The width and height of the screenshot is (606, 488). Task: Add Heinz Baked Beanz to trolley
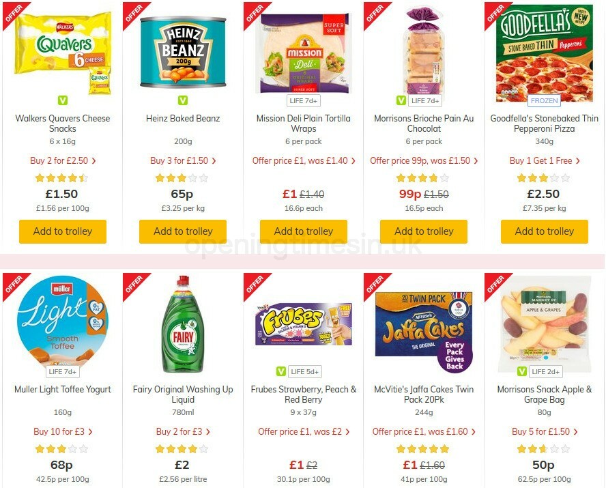(182, 231)
